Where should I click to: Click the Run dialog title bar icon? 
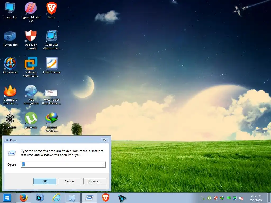point(7,140)
